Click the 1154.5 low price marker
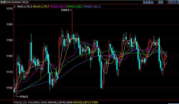179x104 pixels. click(24, 97)
